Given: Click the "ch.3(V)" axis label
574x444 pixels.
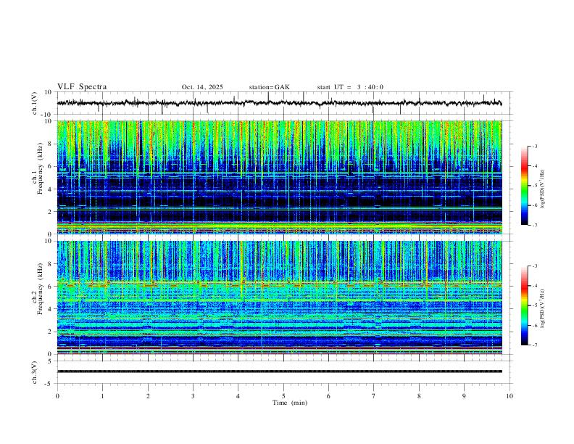Looking at the screenshot, I should (34, 372).
